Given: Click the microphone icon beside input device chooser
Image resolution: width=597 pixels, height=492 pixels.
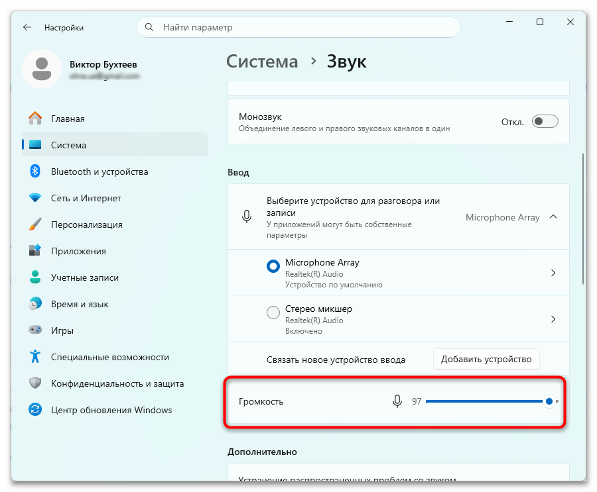Looking at the screenshot, I should point(247,217).
